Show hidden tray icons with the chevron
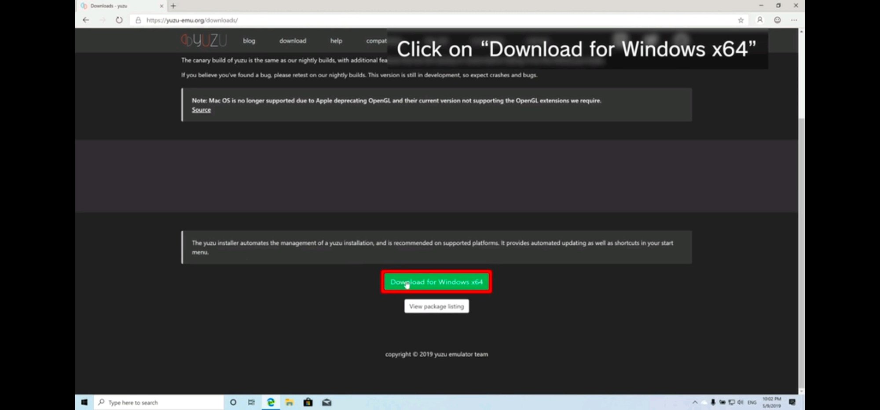880x410 pixels. click(x=695, y=403)
